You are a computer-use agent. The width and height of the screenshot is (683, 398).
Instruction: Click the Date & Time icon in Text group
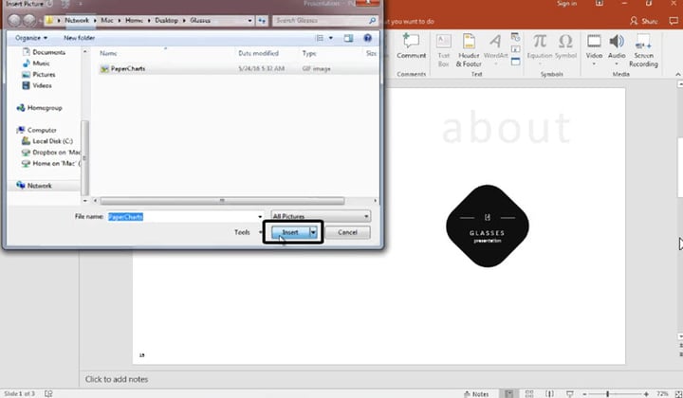[x=515, y=37]
